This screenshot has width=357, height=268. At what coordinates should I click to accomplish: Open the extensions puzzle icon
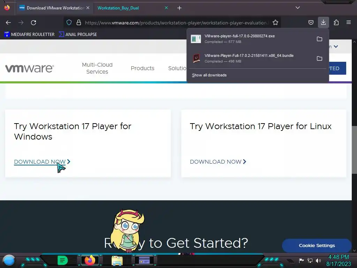pos(336,22)
